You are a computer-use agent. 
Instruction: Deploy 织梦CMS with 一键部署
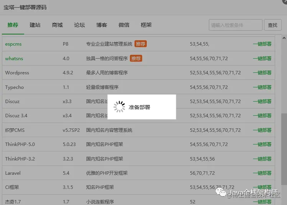click(262, 130)
